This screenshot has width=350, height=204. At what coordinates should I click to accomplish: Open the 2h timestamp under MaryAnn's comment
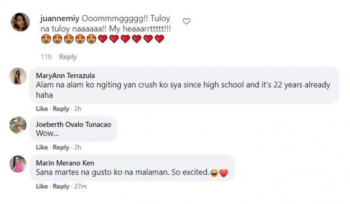click(78, 109)
